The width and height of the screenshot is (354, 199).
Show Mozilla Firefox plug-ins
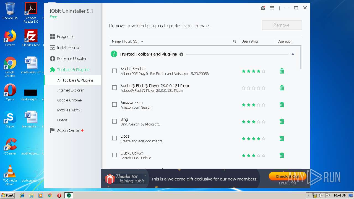pos(69,110)
